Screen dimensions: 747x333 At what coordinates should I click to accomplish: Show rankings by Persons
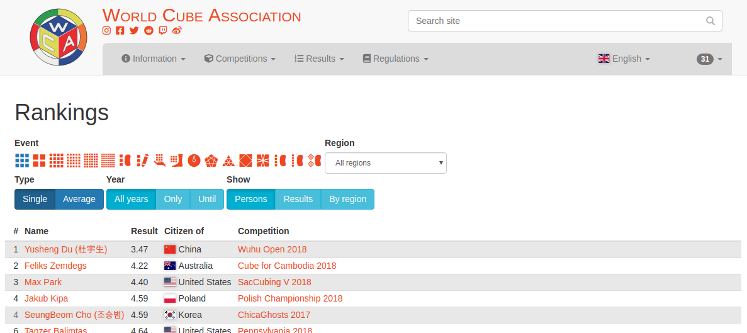tap(250, 199)
